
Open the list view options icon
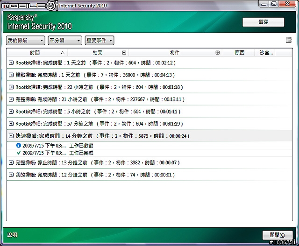[289, 40]
